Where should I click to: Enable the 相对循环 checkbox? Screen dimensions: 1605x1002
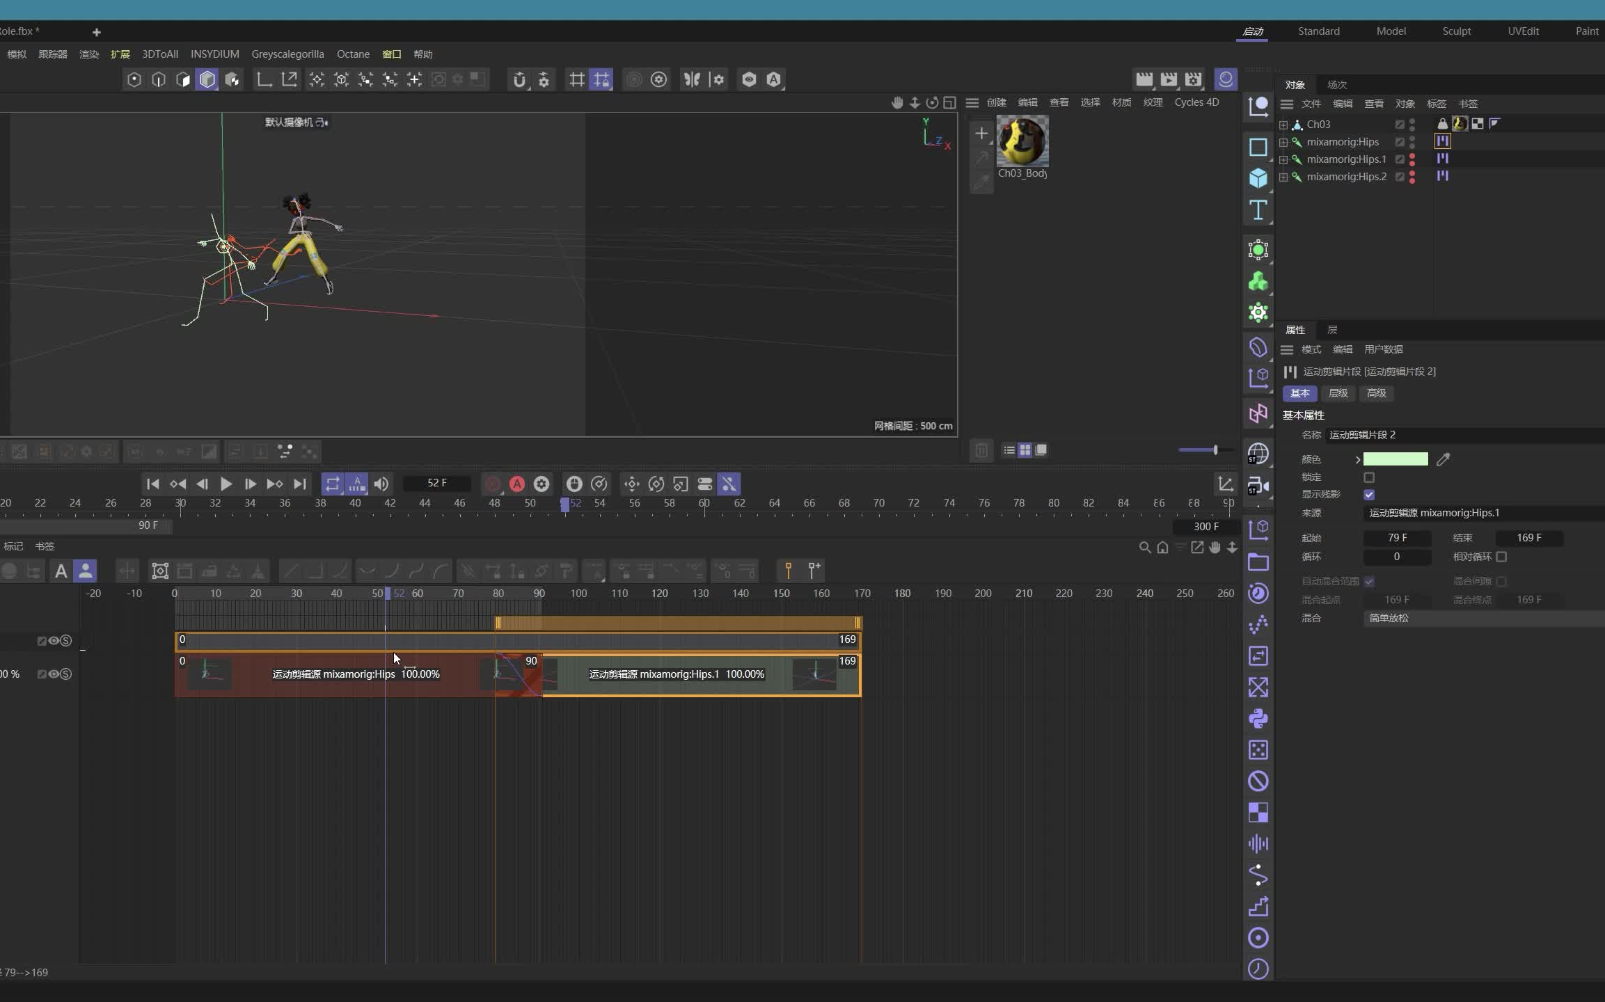[x=1501, y=557]
